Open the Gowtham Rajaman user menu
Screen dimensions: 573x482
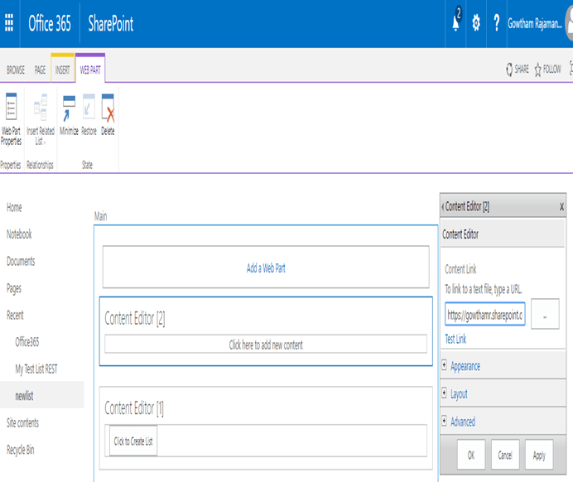535,23
